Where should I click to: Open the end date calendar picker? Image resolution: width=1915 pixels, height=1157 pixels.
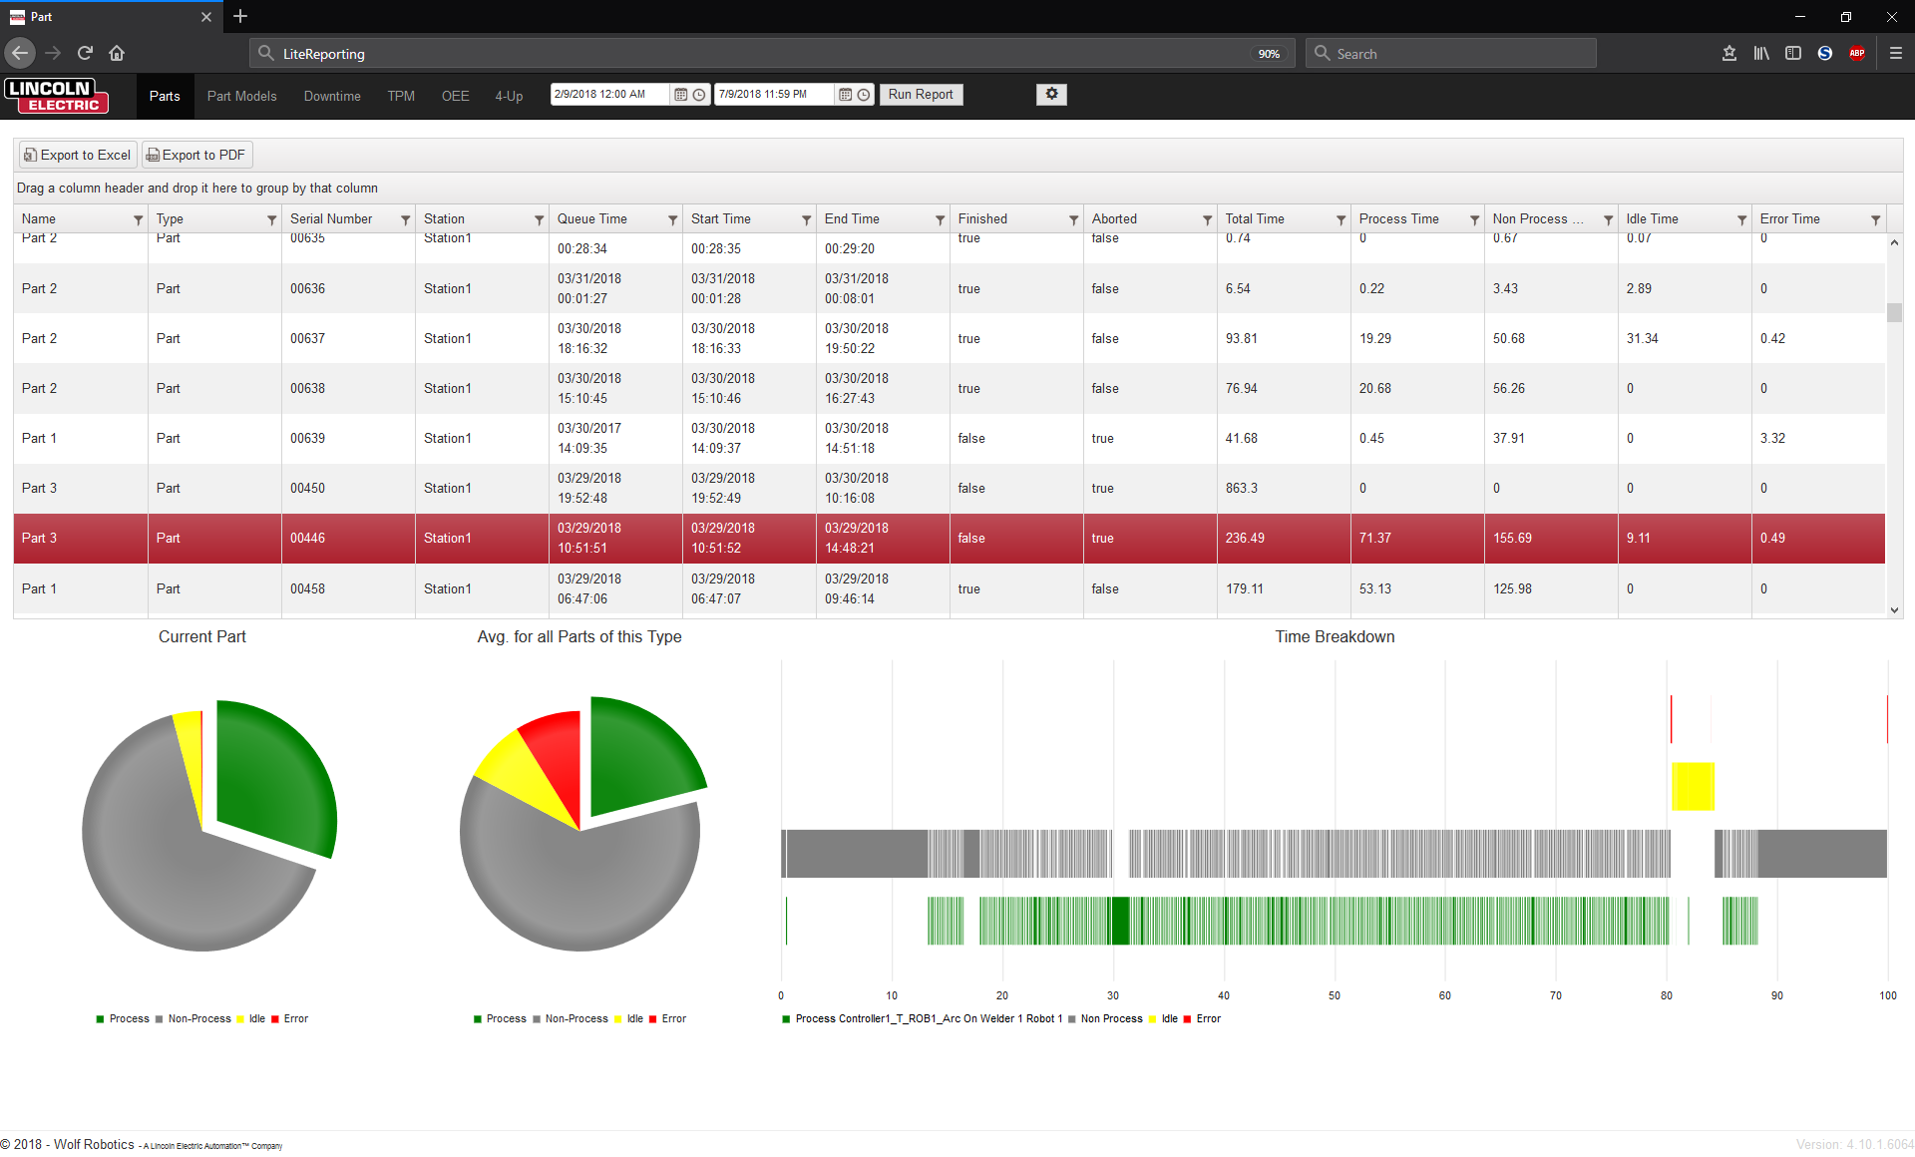point(846,95)
